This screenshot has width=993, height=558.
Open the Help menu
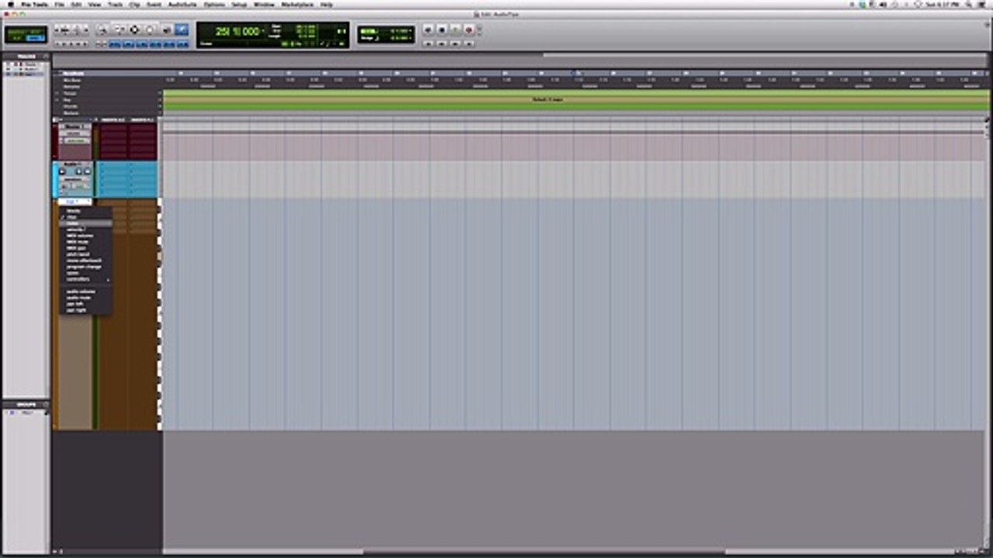(327, 4)
